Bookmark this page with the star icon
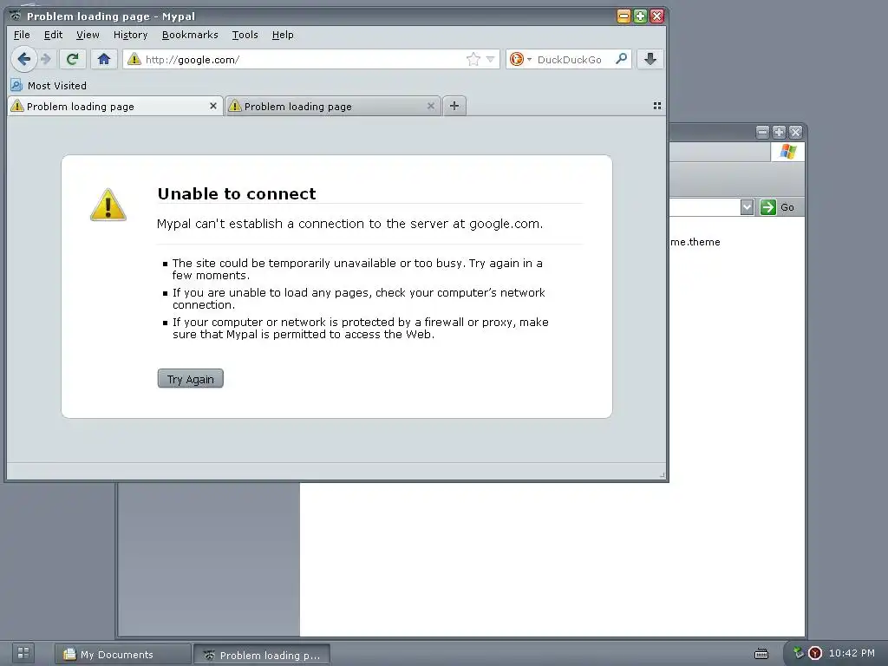The height and width of the screenshot is (666, 888). (473, 59)
